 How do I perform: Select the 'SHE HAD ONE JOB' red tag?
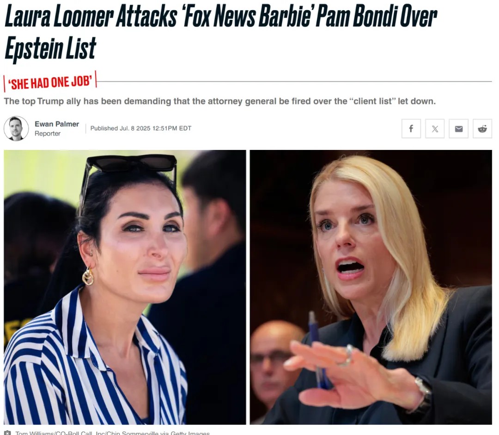50,82
